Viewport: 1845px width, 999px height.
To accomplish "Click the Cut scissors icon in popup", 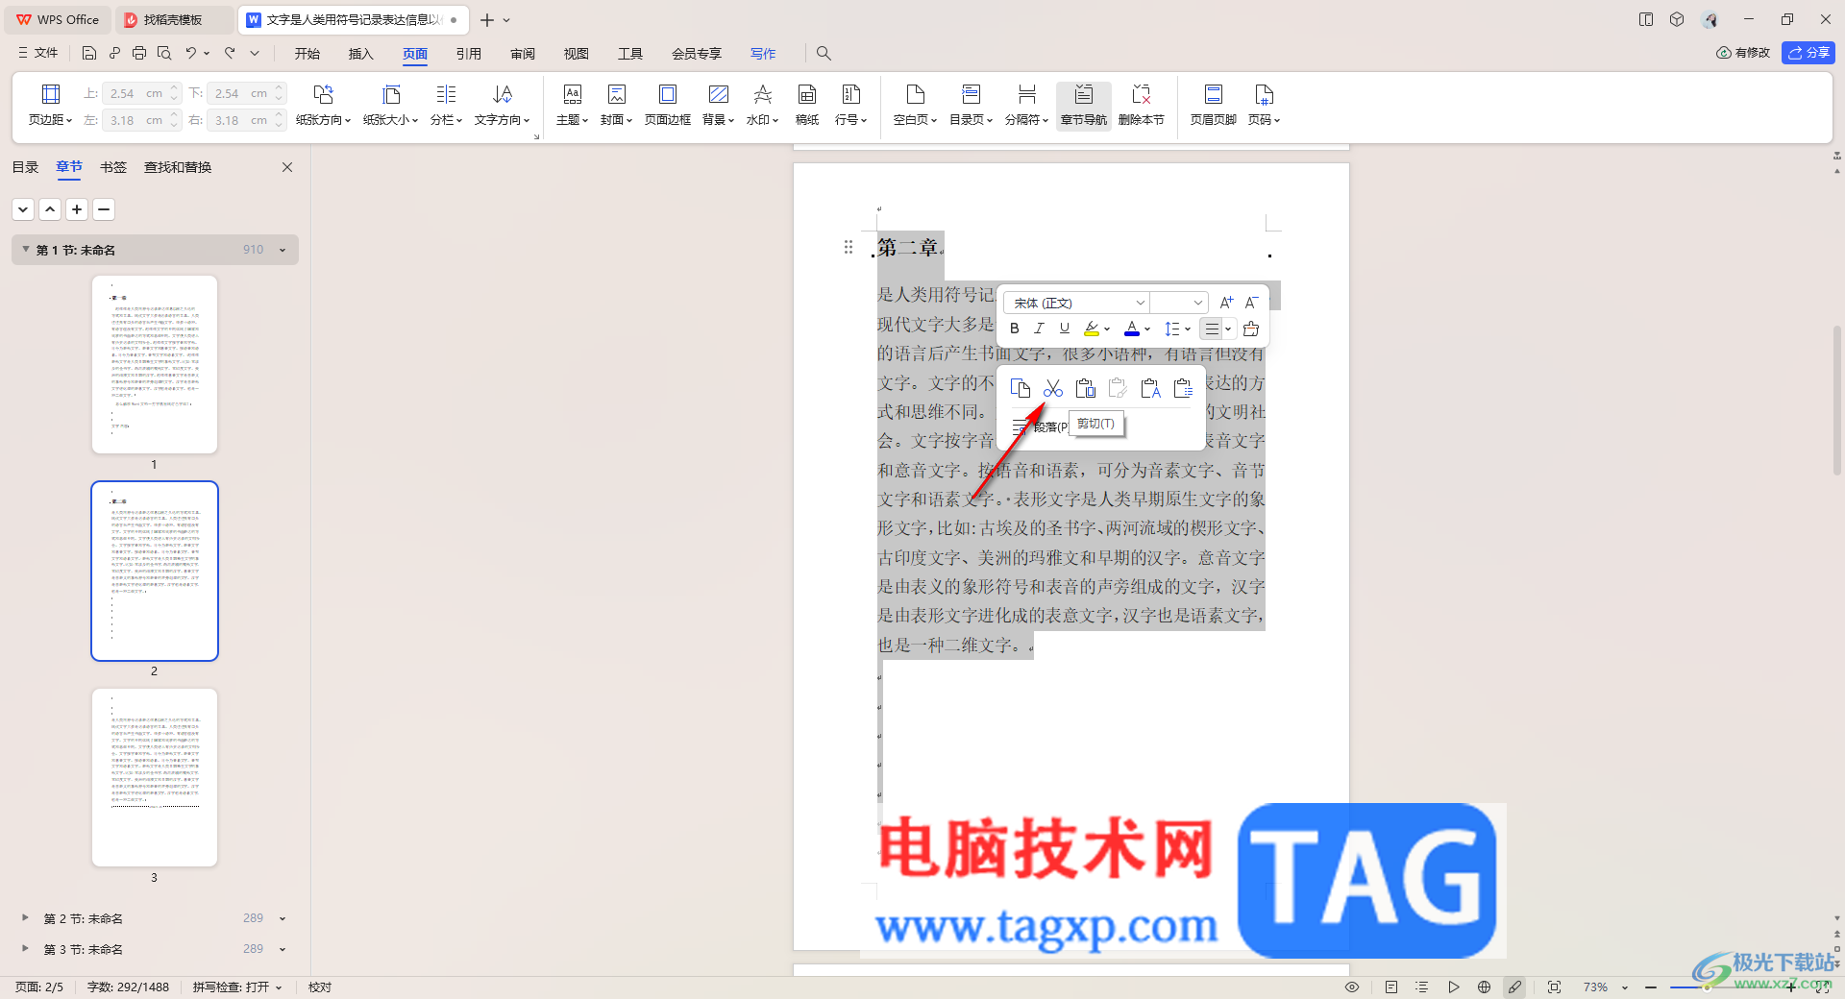I will click(1053, 388).
